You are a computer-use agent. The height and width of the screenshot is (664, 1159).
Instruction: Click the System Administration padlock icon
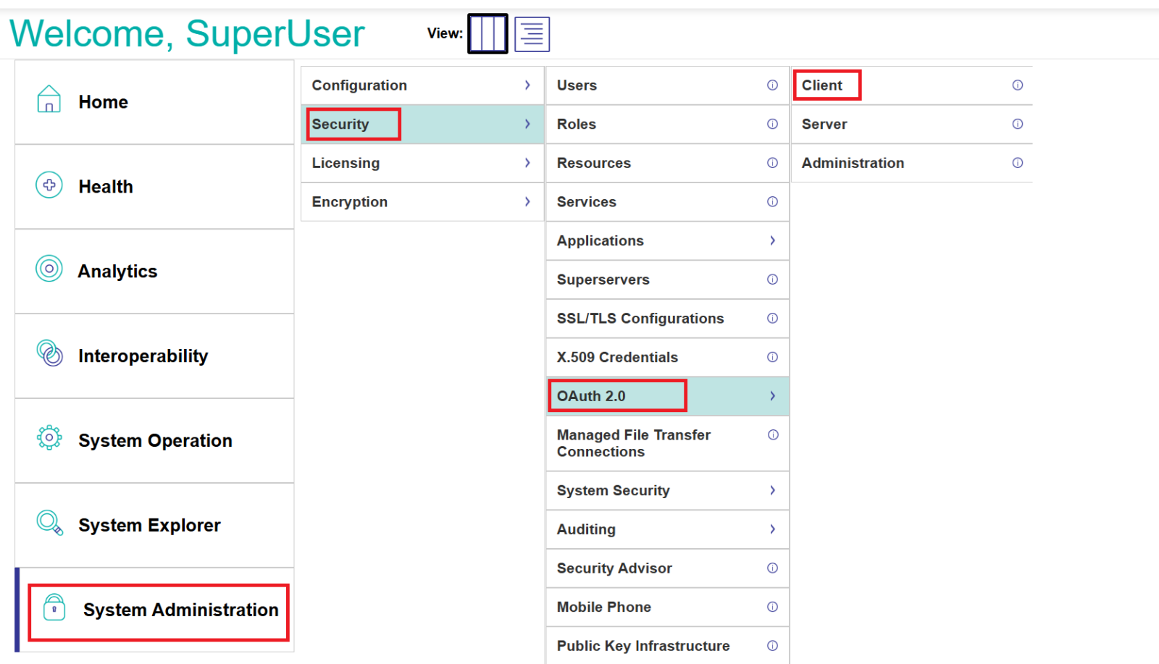point(54,608)
